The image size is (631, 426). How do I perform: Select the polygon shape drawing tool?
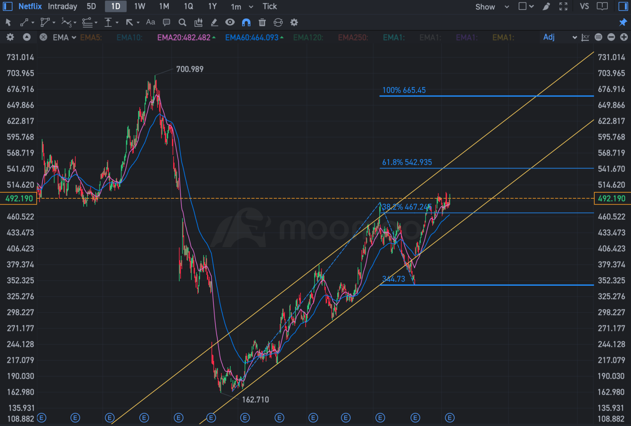(45, 22)
